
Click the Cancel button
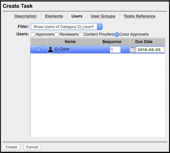point(32,147)
